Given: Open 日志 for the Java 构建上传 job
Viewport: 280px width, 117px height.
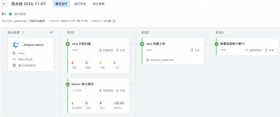Looking at the screenshot, I should [x=195, y=50].
